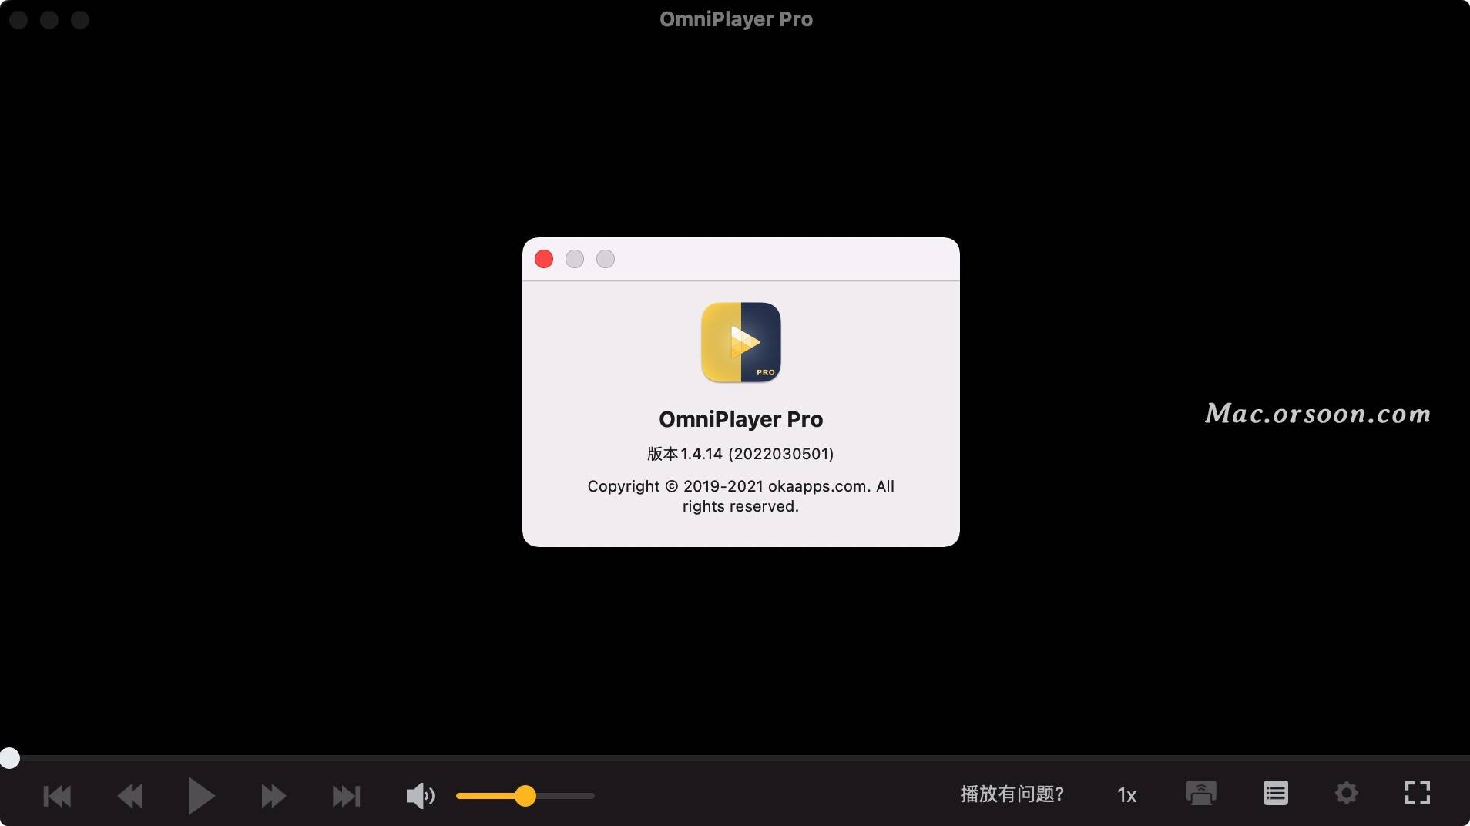Skip to the next track
The image size is (1470, 826).
(x=346, y=795)
